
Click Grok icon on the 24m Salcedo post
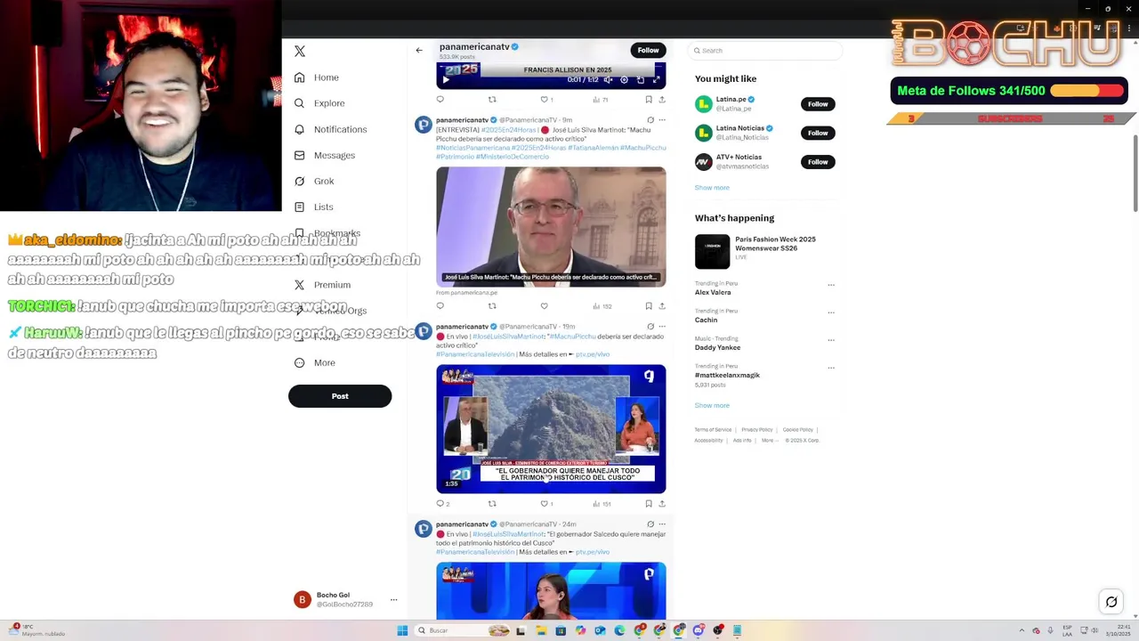click(650, 524)
